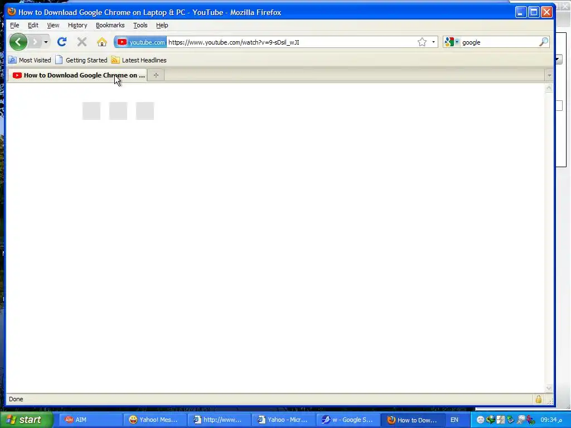Open the address bar history dropdown
Screen dimensions: 571x428
(x=433, y=42)
